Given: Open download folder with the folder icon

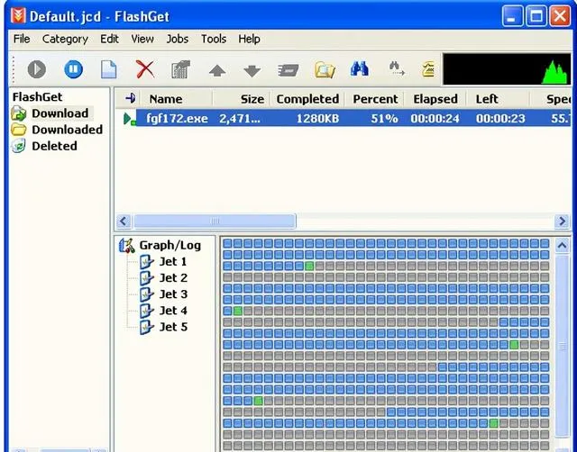Looking at the screenshot, I should tap(325, 69).
